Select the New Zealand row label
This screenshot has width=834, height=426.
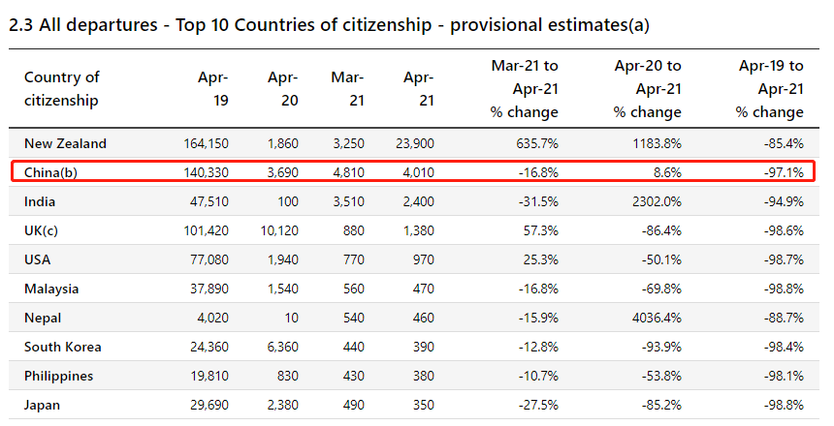coord(65,143)
